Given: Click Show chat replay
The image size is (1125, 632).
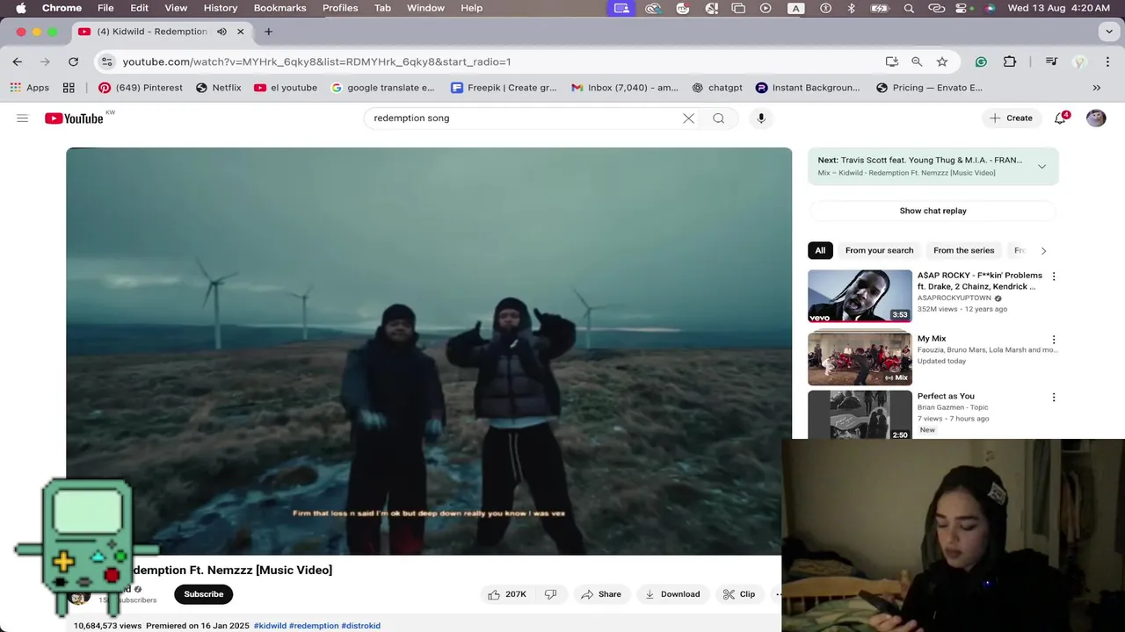Looking at the screenshot, I should coord(933,211).
